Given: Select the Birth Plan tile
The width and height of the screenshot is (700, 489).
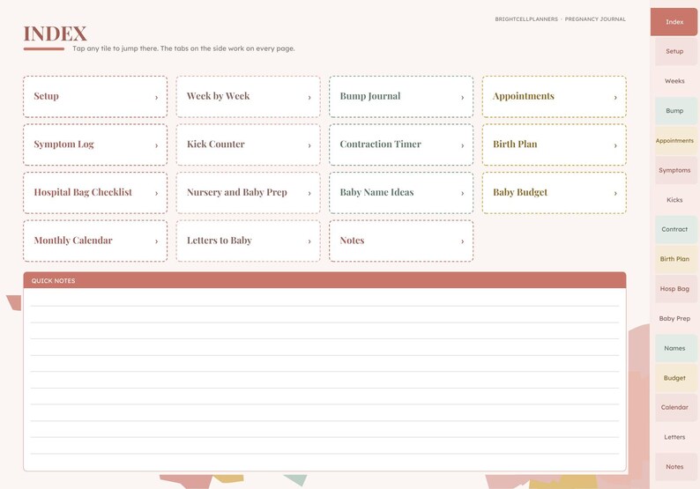Looking at the screenshot, I should (554, 144).
